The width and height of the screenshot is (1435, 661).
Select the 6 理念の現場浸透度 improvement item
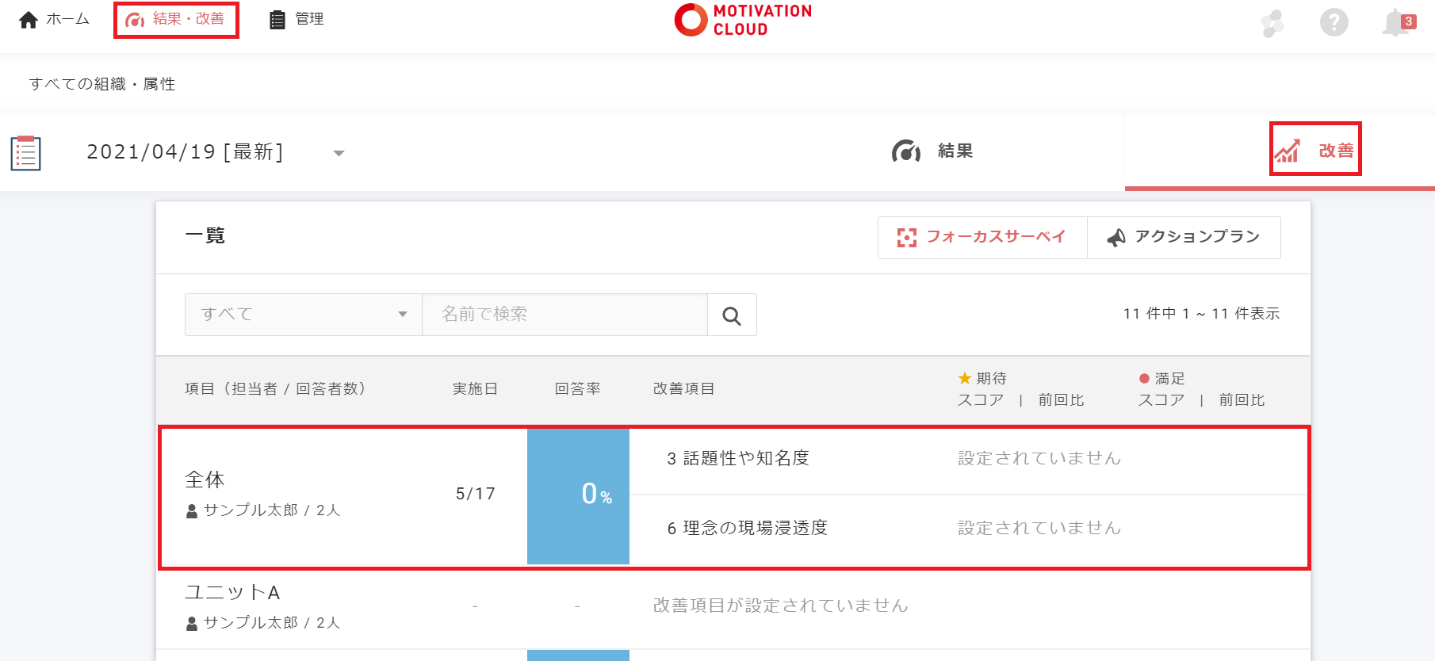(747, 529)
